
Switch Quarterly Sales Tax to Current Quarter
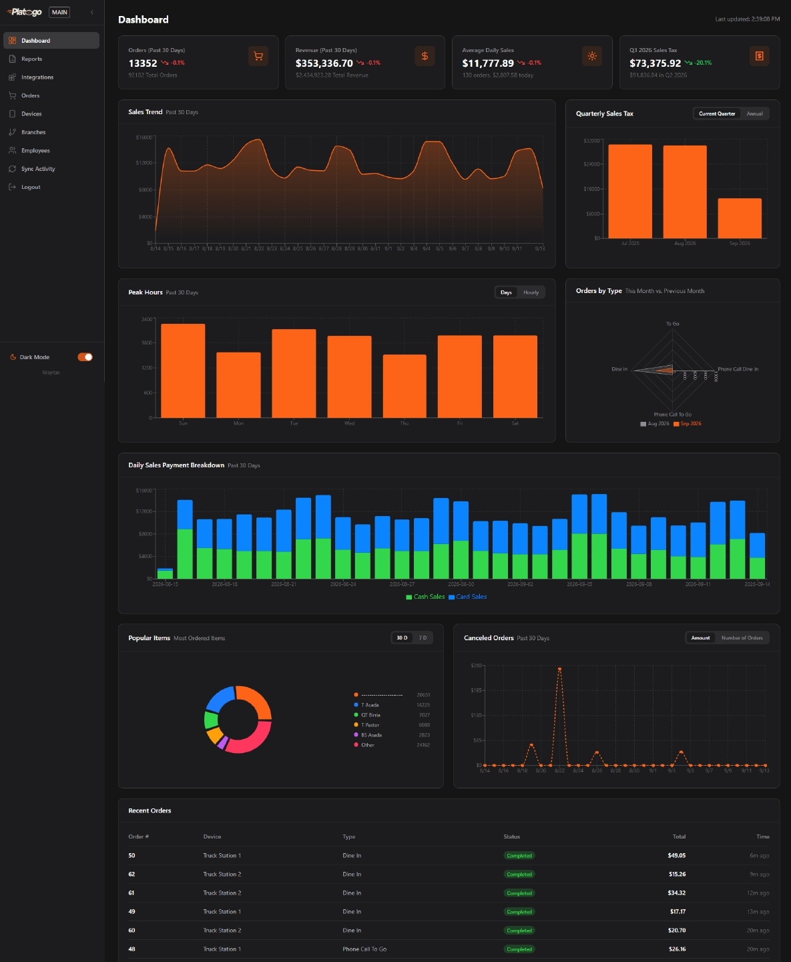(717, 113)
